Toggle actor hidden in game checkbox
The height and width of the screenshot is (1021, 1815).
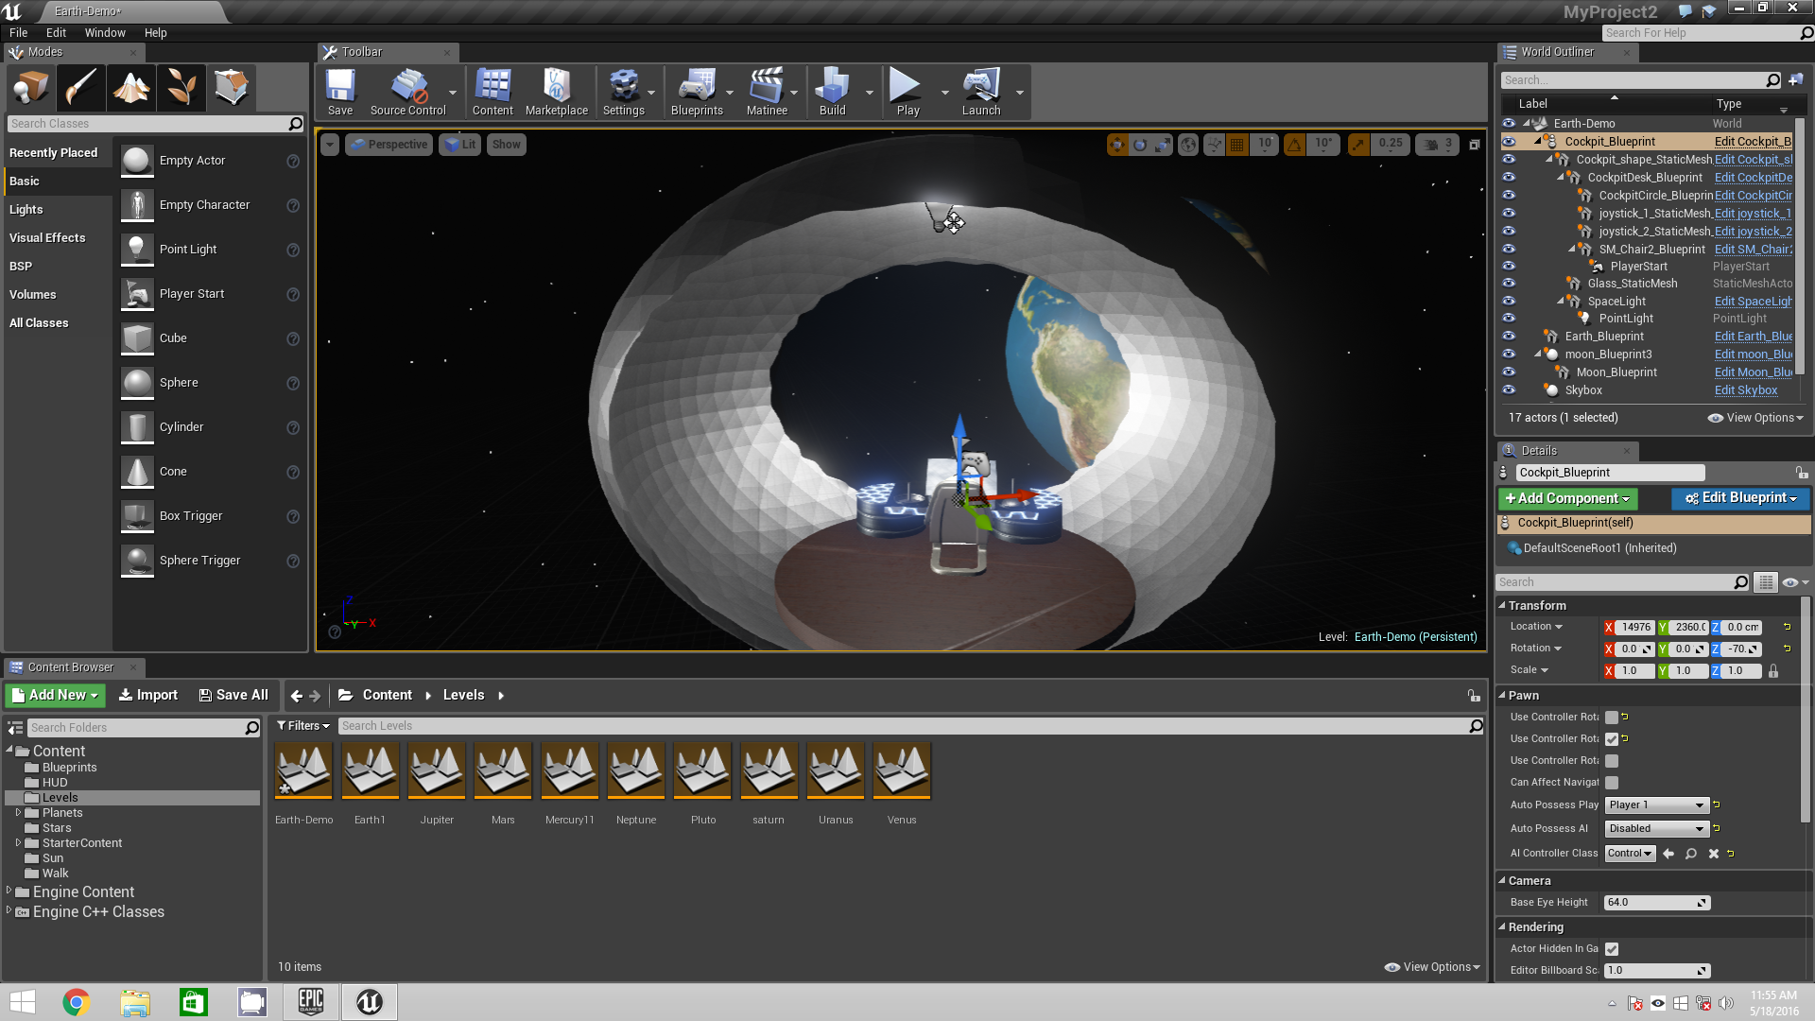1611,949
